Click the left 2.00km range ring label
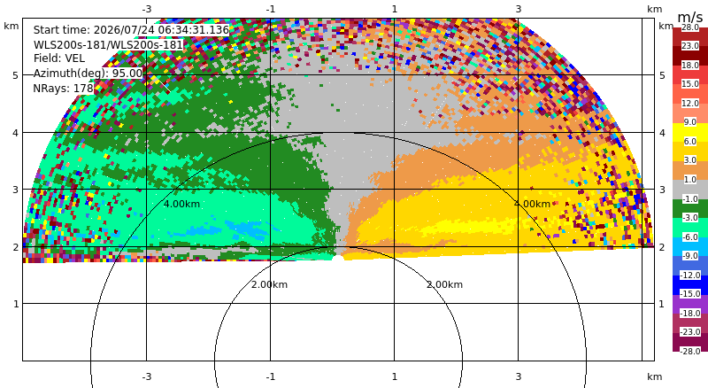The height and width of the screenshot is (388, 708). pyautogui.click(x=269, y=284)
